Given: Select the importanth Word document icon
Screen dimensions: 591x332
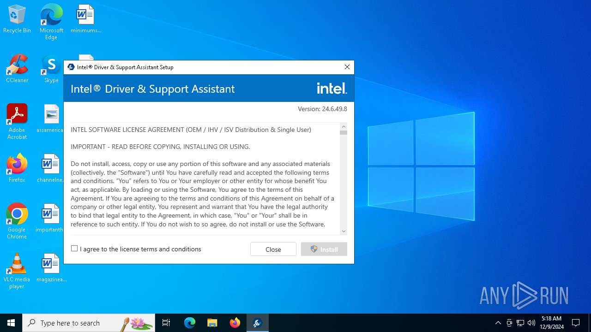Looking at the screenshot, I should (50, 218).
